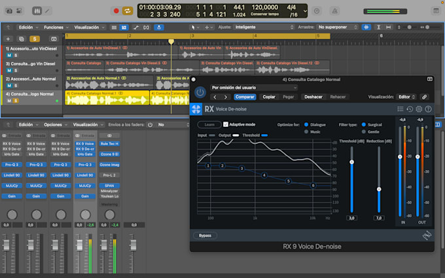
Task: Open the RX history clock icon
Action: (x=410, y=109)
